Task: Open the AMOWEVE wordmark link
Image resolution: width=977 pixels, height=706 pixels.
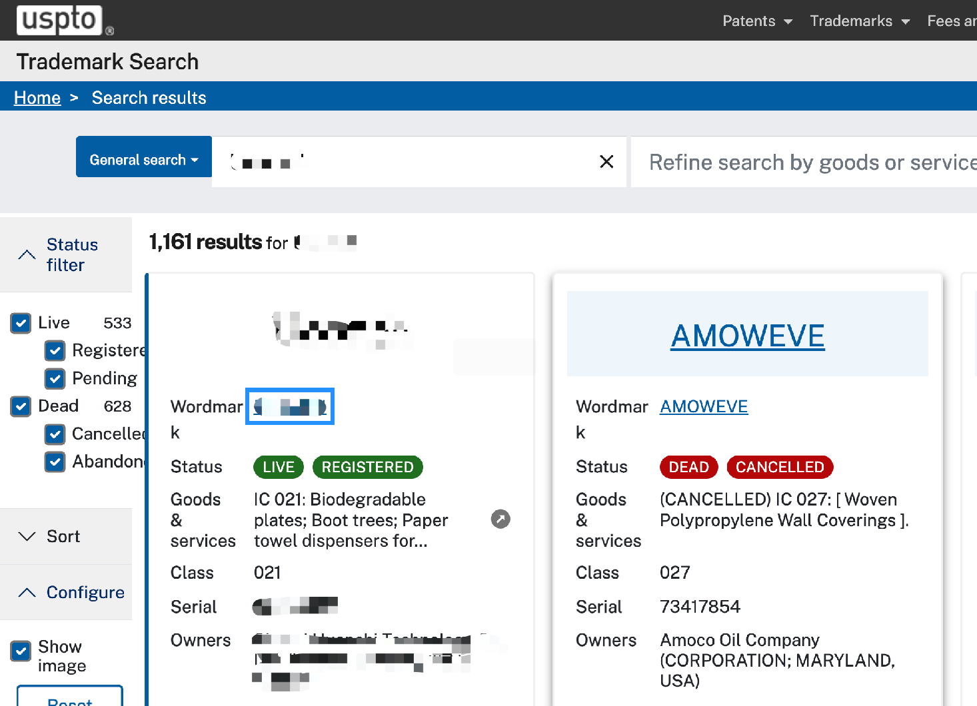Action: [x=704, y=406]
